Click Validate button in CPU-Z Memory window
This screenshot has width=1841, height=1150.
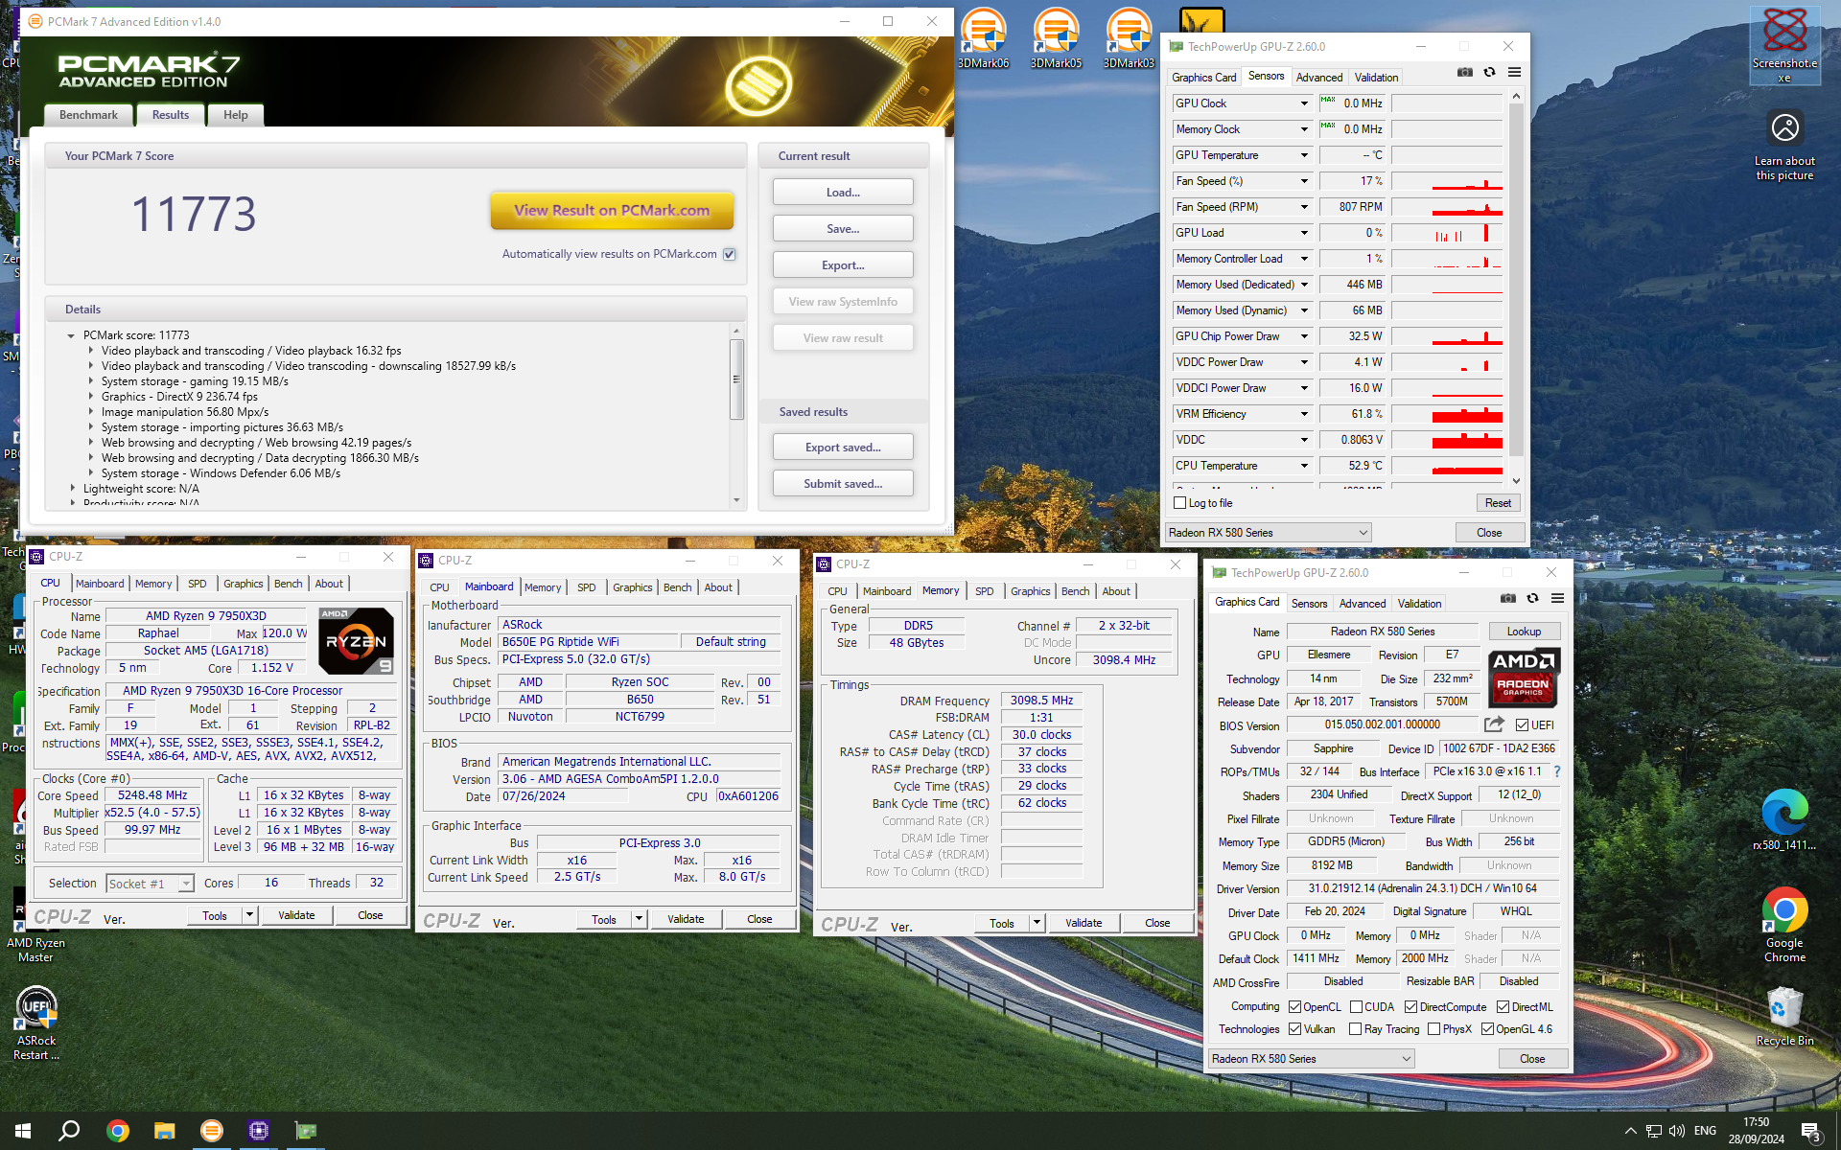click(x=1084, y=923)
